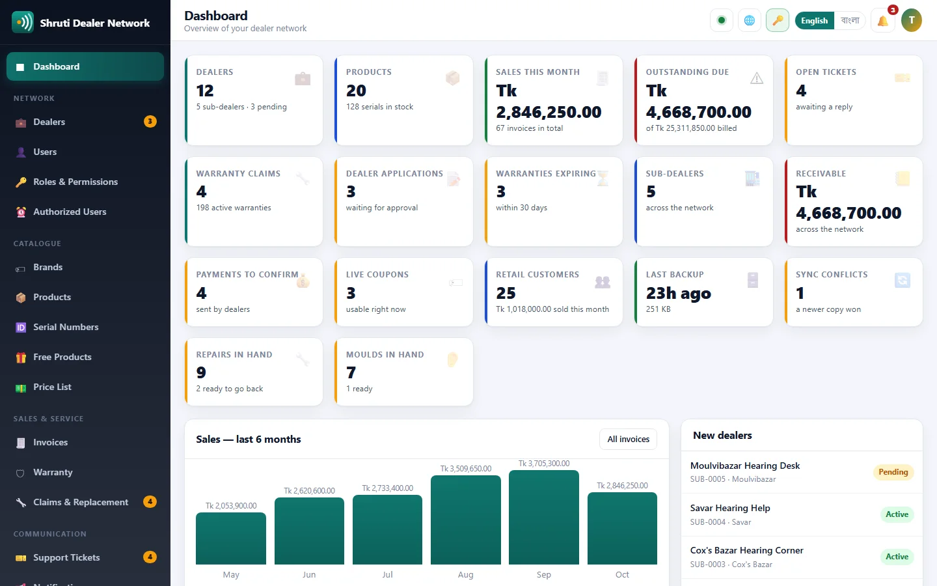Open the Dealer Applications card
The width and height of the screenshot is (937, 586).
[404, 202]
